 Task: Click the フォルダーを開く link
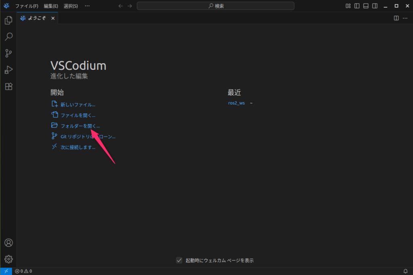80,126
